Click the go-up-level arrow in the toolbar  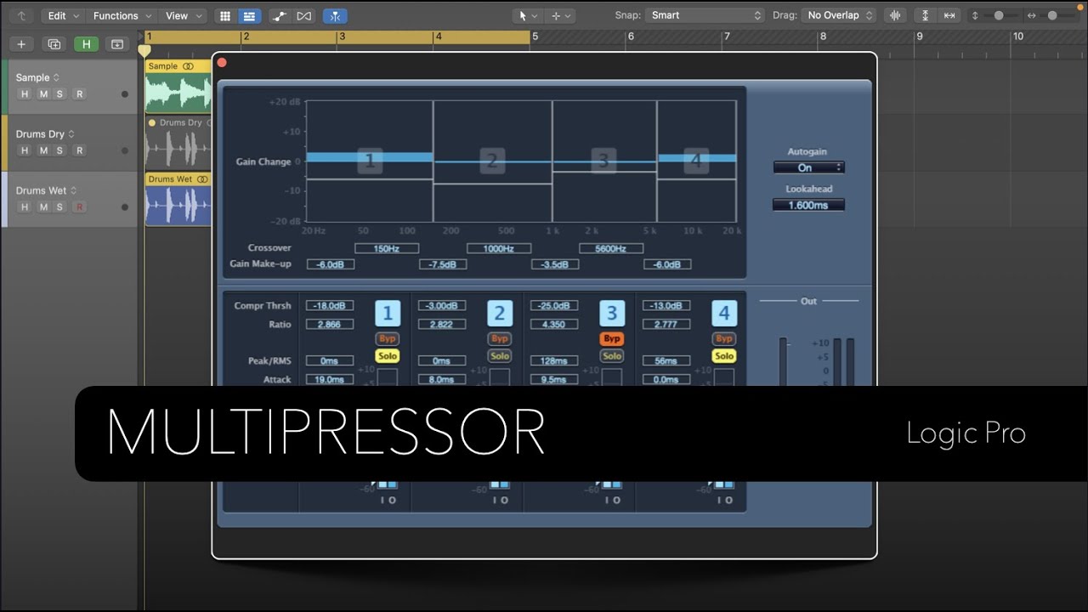pyautogui.click(x=21, y=15)
